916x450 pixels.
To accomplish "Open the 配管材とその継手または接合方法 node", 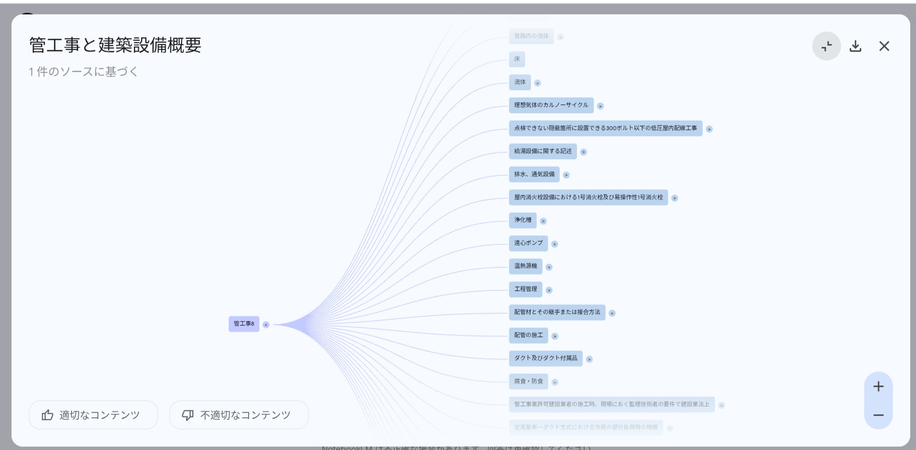I will [x=557, y=312].
